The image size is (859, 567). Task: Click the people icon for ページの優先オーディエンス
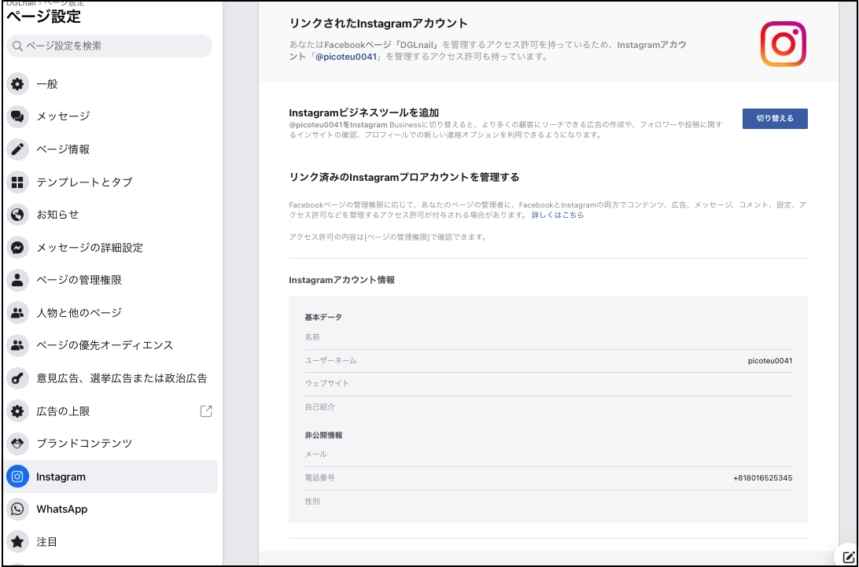[17, 345]
